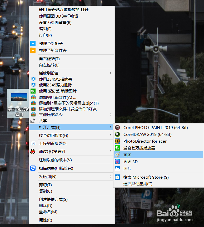Click the 打印(P) menu entry
Image resolution: width=204 pixels, height=227 pixels.
point(46,35)
